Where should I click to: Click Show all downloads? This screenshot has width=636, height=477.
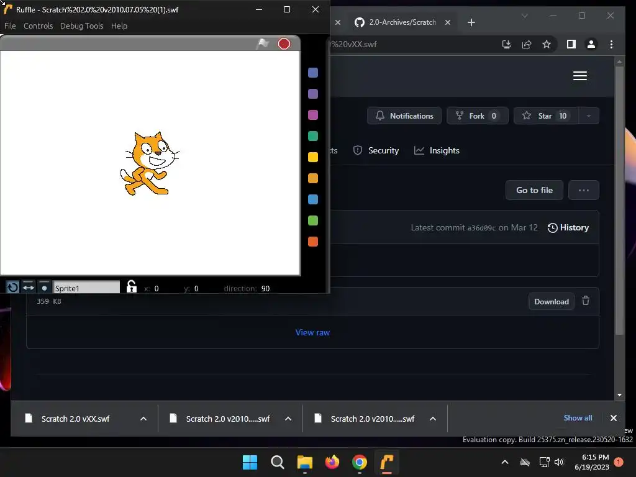[x=578, y=418]
